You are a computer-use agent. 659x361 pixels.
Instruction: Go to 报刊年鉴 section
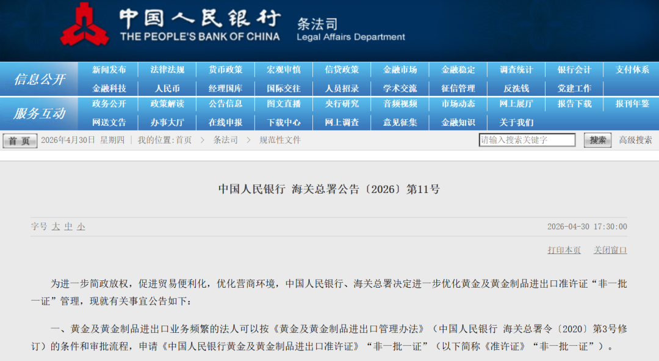pyautogui.click(x=633, y=104)
